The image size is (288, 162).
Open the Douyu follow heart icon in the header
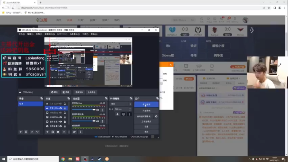(x=208, y=20)
